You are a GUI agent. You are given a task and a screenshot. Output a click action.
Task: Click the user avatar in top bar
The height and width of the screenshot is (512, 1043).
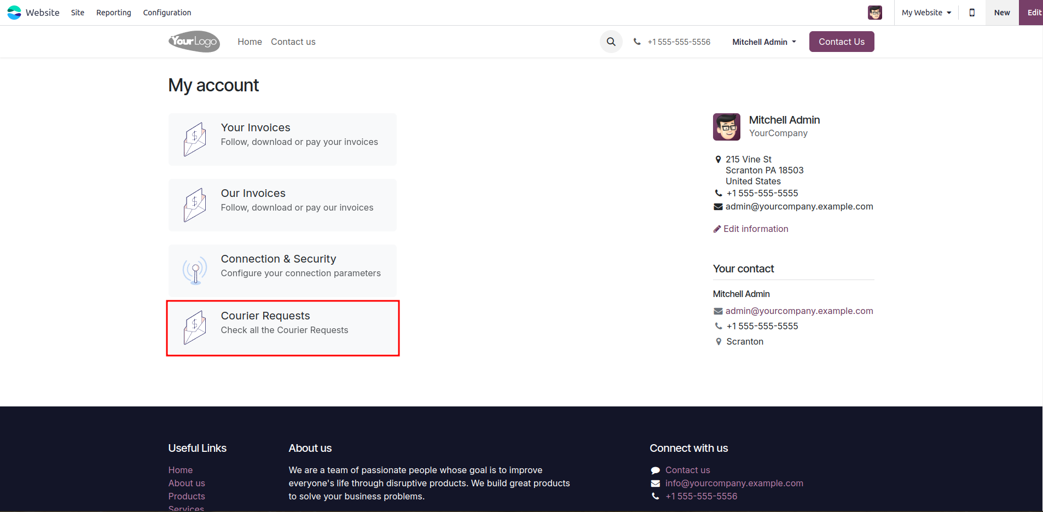(874, 13)
